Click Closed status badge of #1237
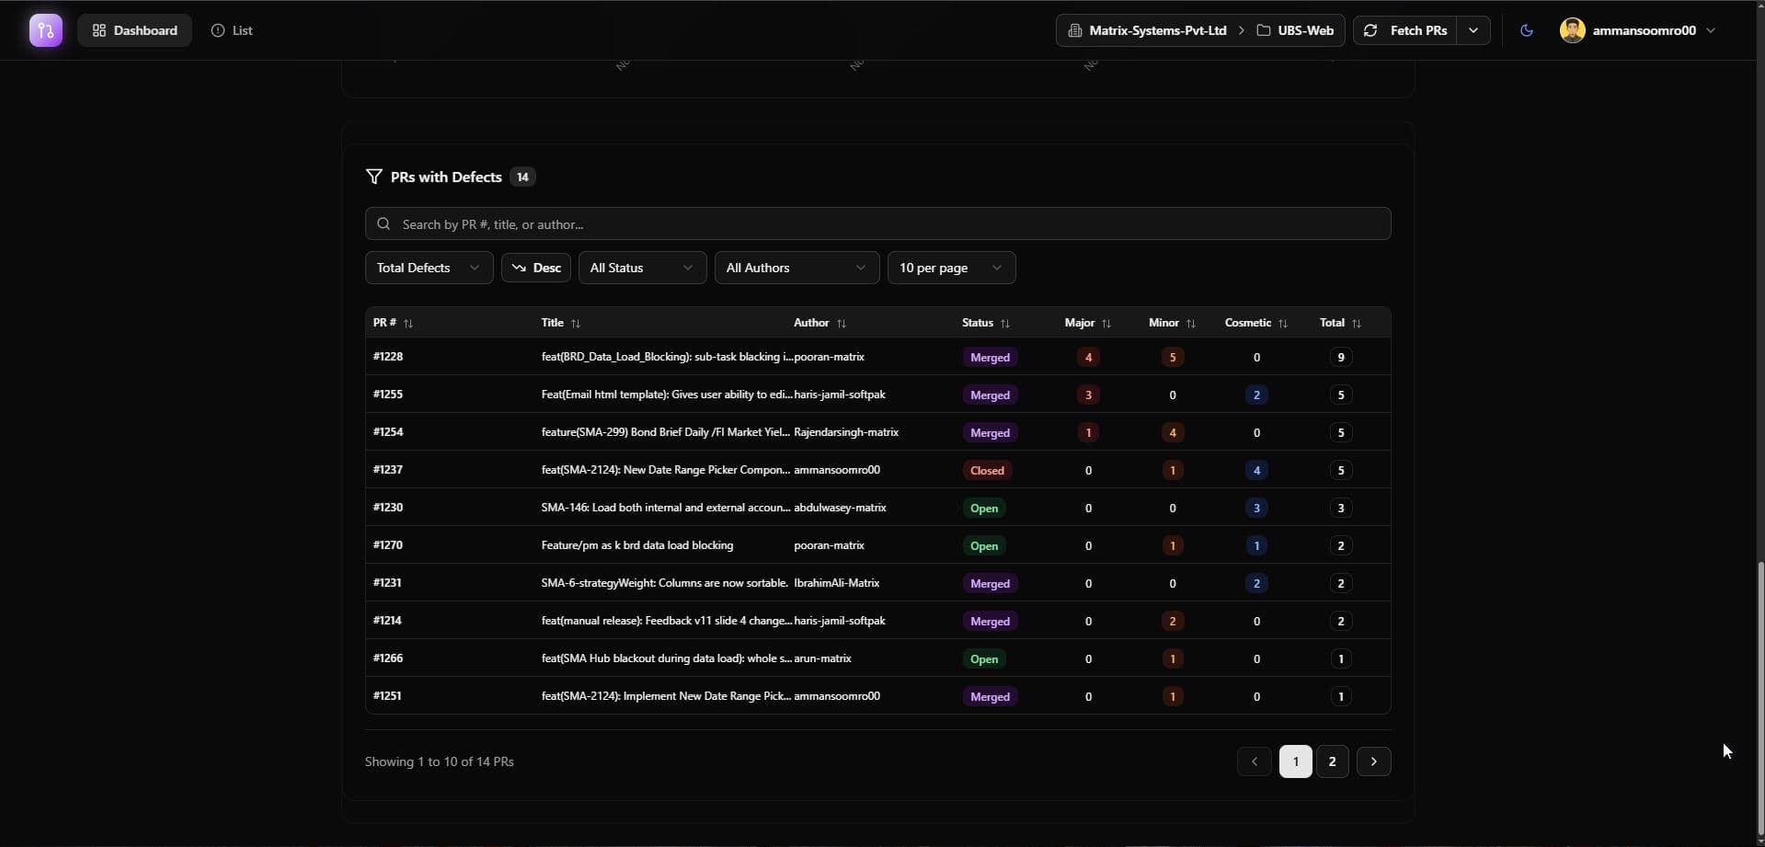Viewport: 1765px width, 847px height. pyautogui.click(x=987, y=470)
